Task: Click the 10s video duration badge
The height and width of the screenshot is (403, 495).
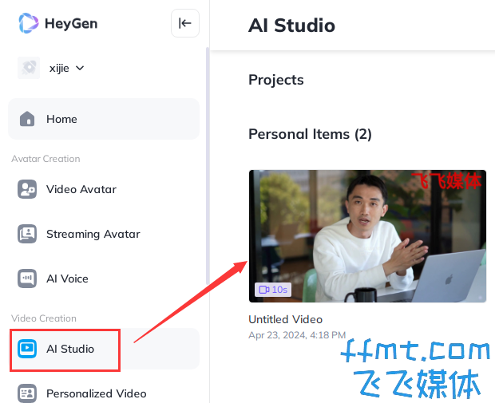Action: click(x=273, y=290)
